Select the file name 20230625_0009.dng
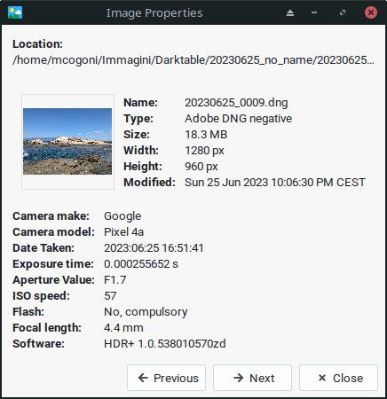Screen dimensions: 387x399 click(x=236, y=103)
